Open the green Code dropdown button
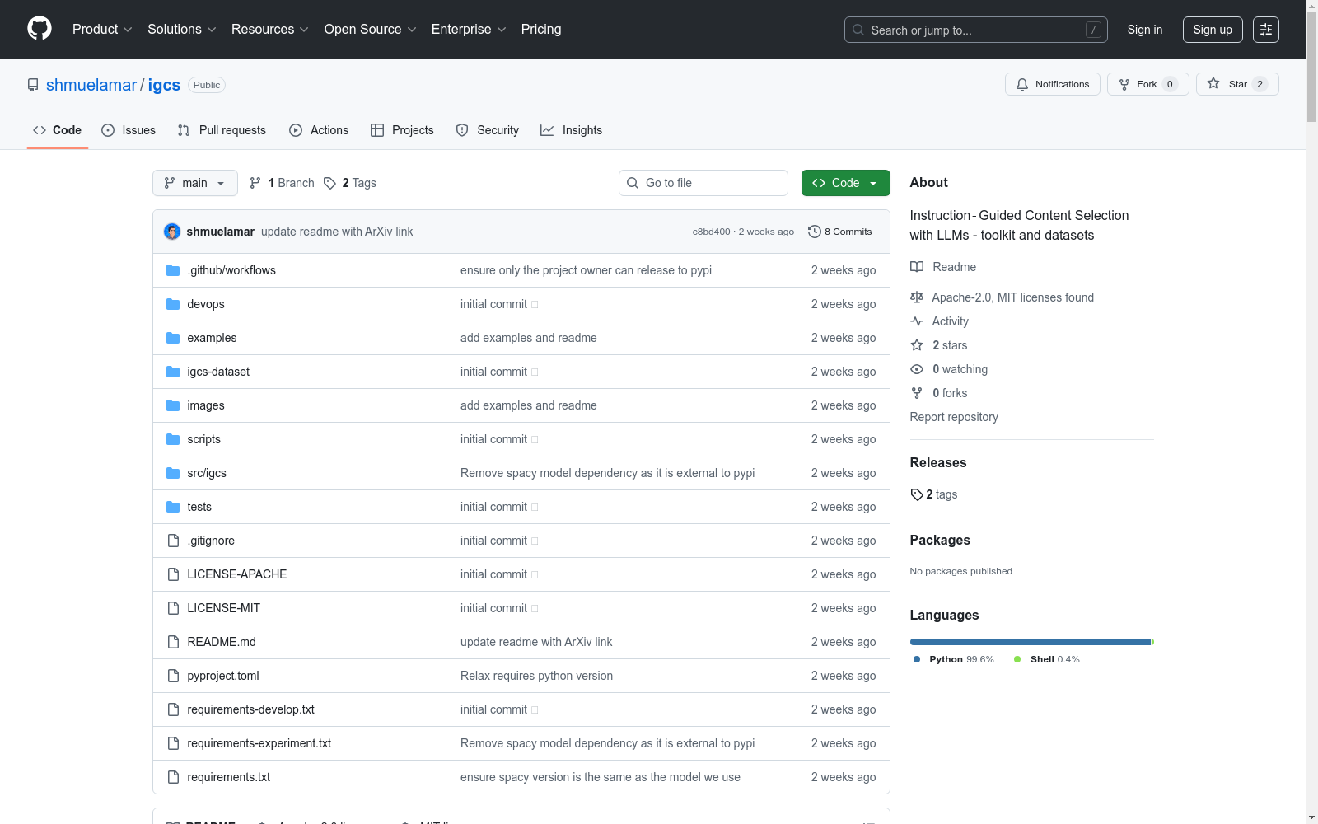Image resolution: width=1318 pixels, height=824 pixels. 845,183
